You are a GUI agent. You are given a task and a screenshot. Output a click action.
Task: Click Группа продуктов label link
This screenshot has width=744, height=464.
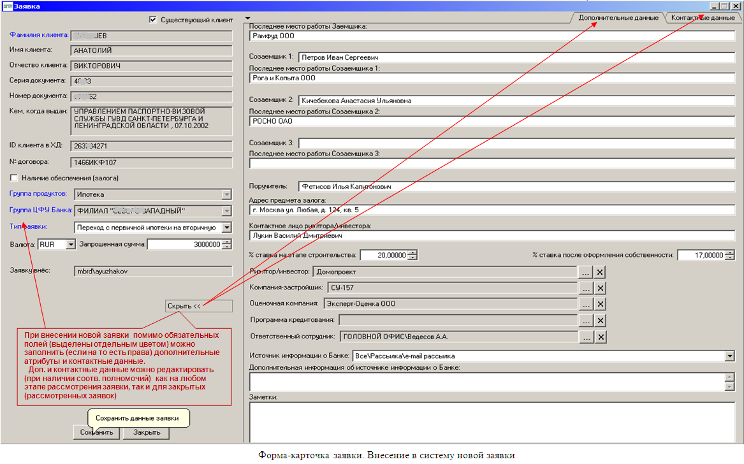pyautogui.click(x=38, y=194)
